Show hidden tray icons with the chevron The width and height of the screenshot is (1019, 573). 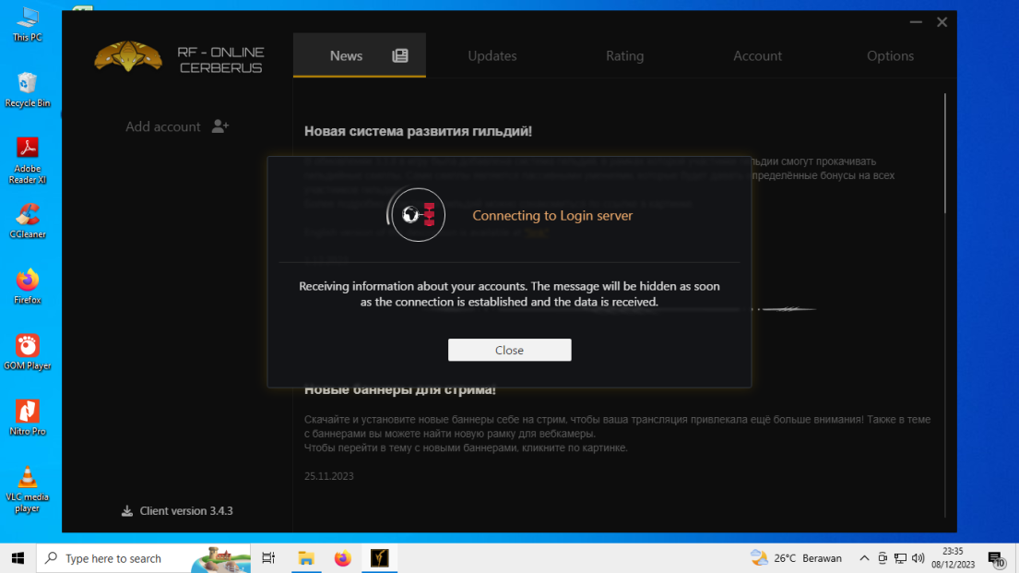[x=864, y=558]
